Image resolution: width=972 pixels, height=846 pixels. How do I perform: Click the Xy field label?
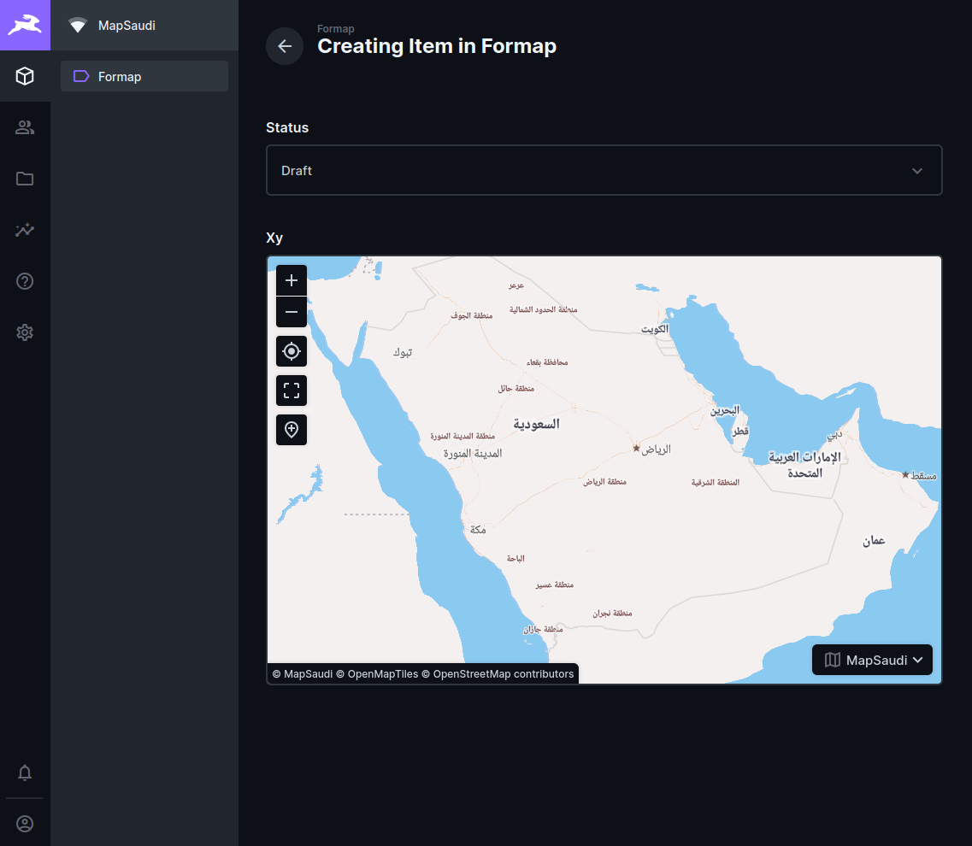tap(274, 238)
